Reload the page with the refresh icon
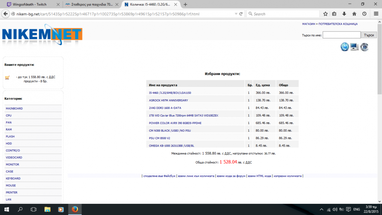Screen dimensions: 382x215 tap(241, 14)
